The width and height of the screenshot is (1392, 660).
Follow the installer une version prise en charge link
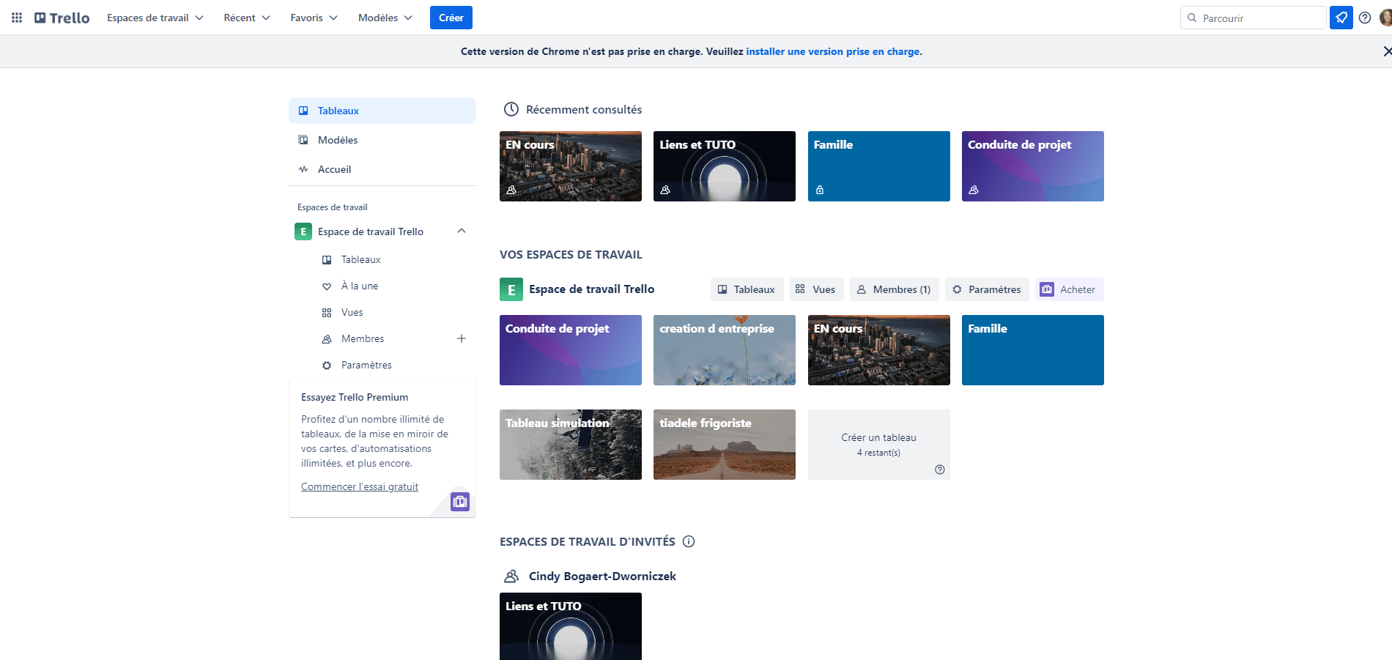tap(833, 51)
